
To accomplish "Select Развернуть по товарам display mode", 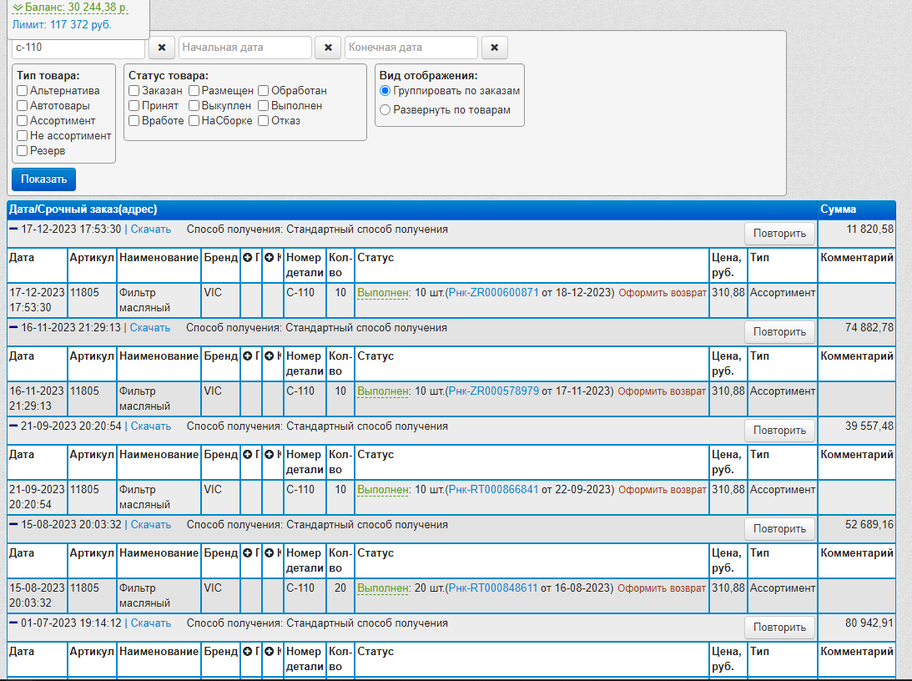I will [x=385, y=110].
